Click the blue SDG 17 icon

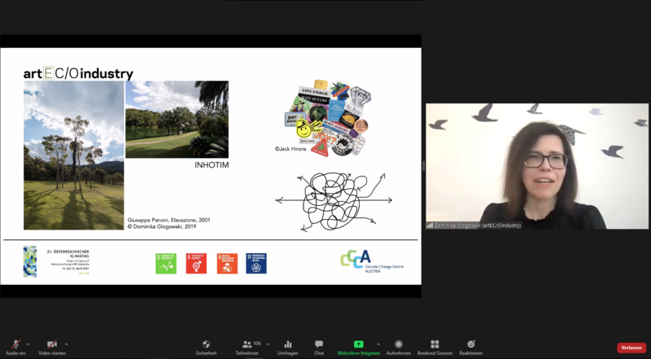(x=256, y=263)
